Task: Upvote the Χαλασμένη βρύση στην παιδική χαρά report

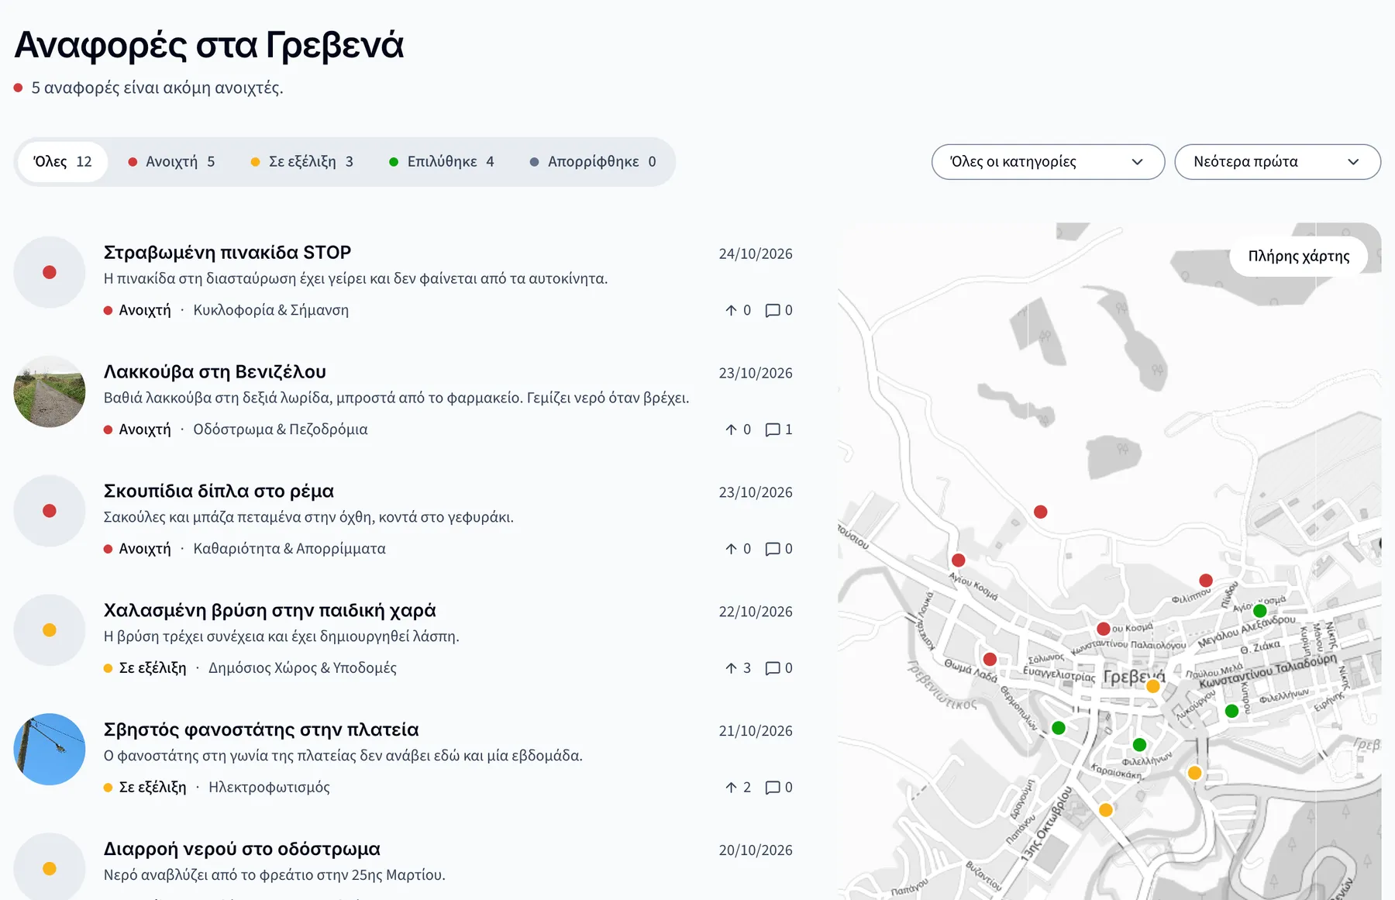Action: 738,668
